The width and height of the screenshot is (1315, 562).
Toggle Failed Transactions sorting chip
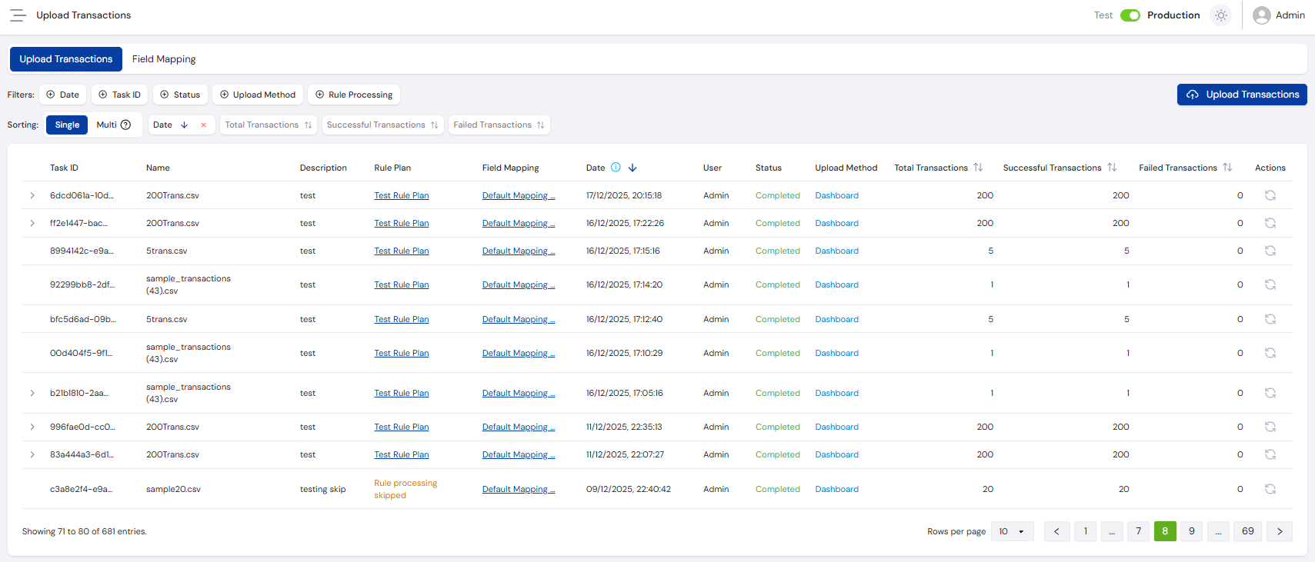pos(499,125)
